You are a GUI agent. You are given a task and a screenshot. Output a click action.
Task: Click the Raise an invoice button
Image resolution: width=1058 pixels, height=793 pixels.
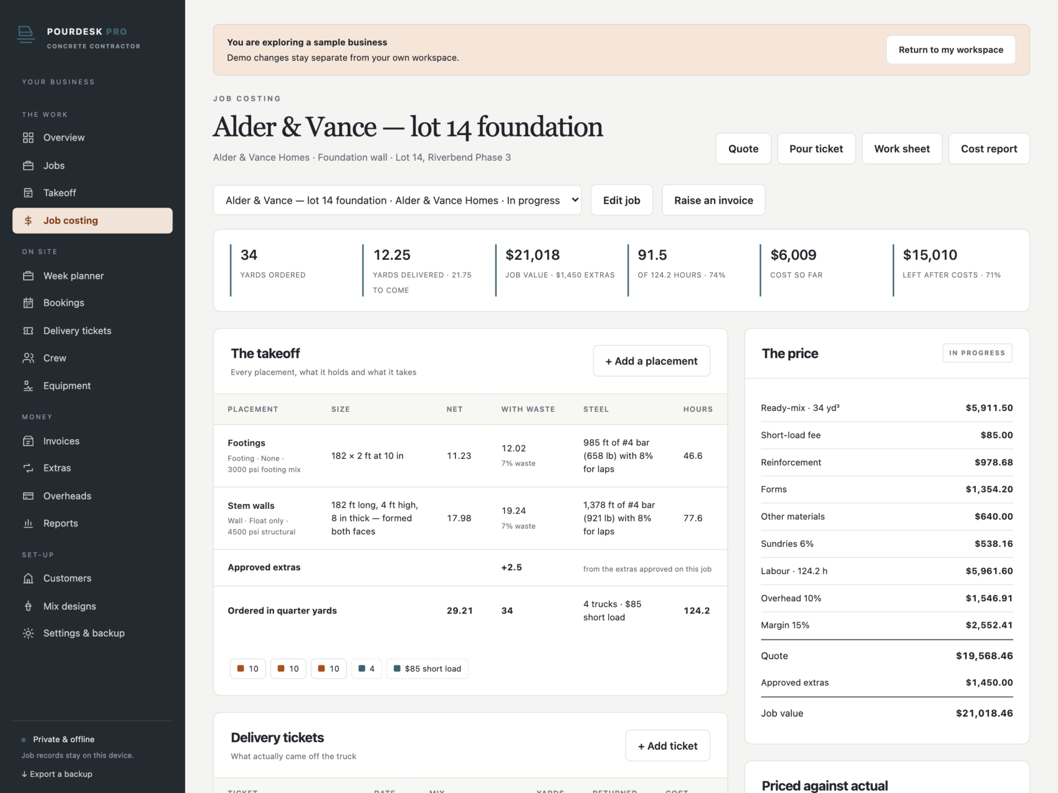coord(714,200)
